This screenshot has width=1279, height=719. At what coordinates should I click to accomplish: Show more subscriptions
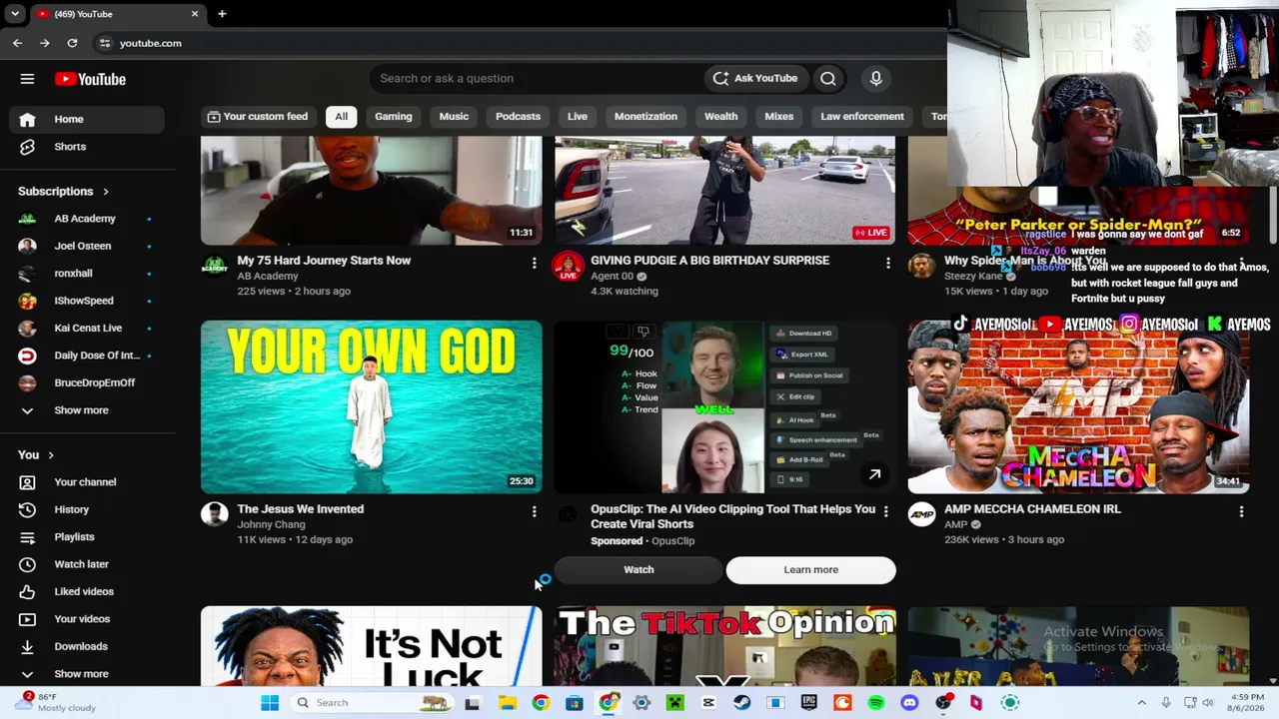click(x=87, y=410)
